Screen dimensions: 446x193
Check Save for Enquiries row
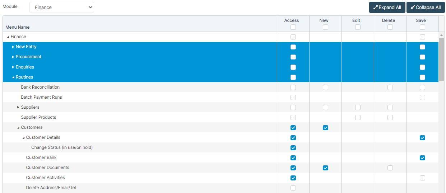pyautogui.click(x=422, y=67)
